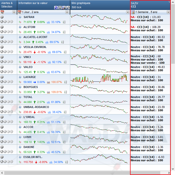Select the Alertes & Sélection column header
The image size is (175, 175).
click(x=8, y=5)
